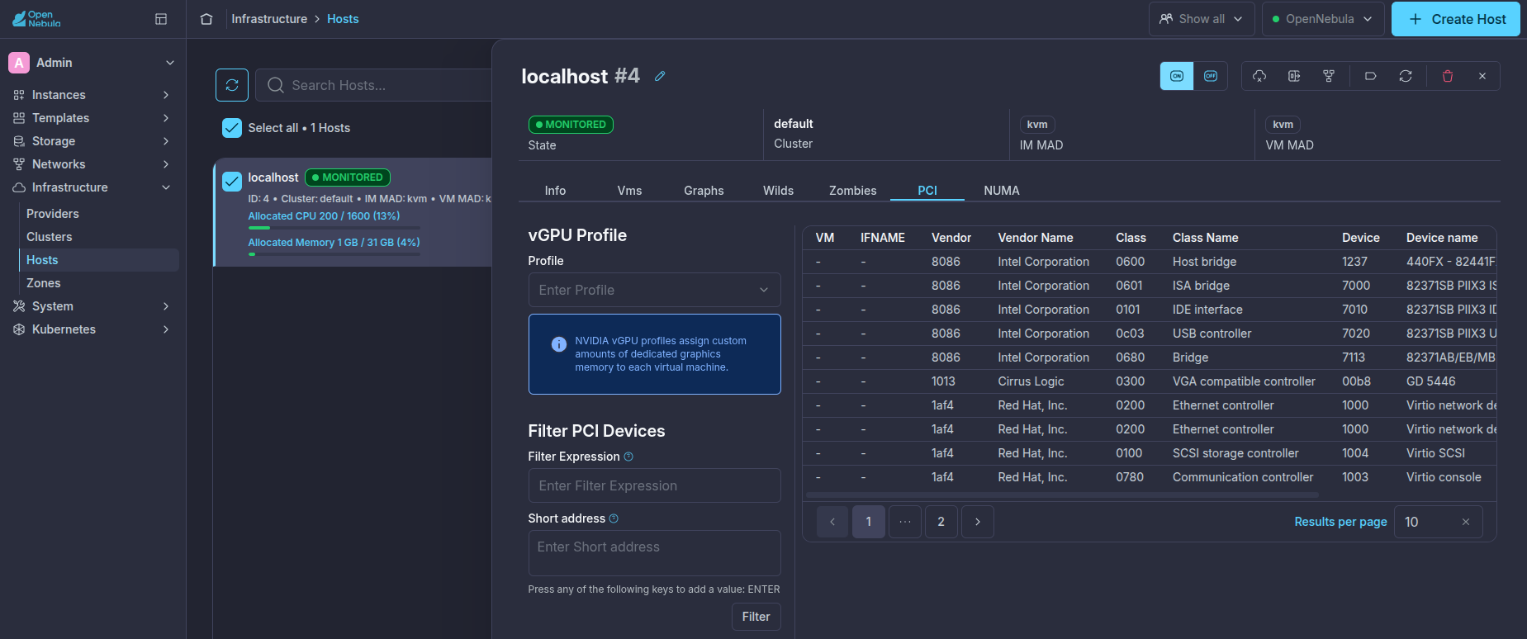The height and width of the screenshot is (639, 1527).
Task: Click the Templates sidebar icon
Action: pyautogui.click(x=19, y=118)
